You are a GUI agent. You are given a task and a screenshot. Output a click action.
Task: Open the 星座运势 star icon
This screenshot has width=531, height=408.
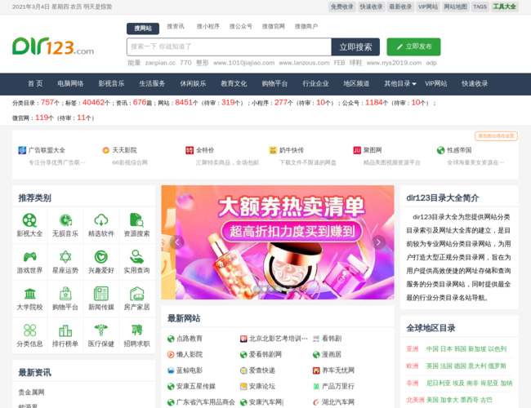tap(65, 257)
